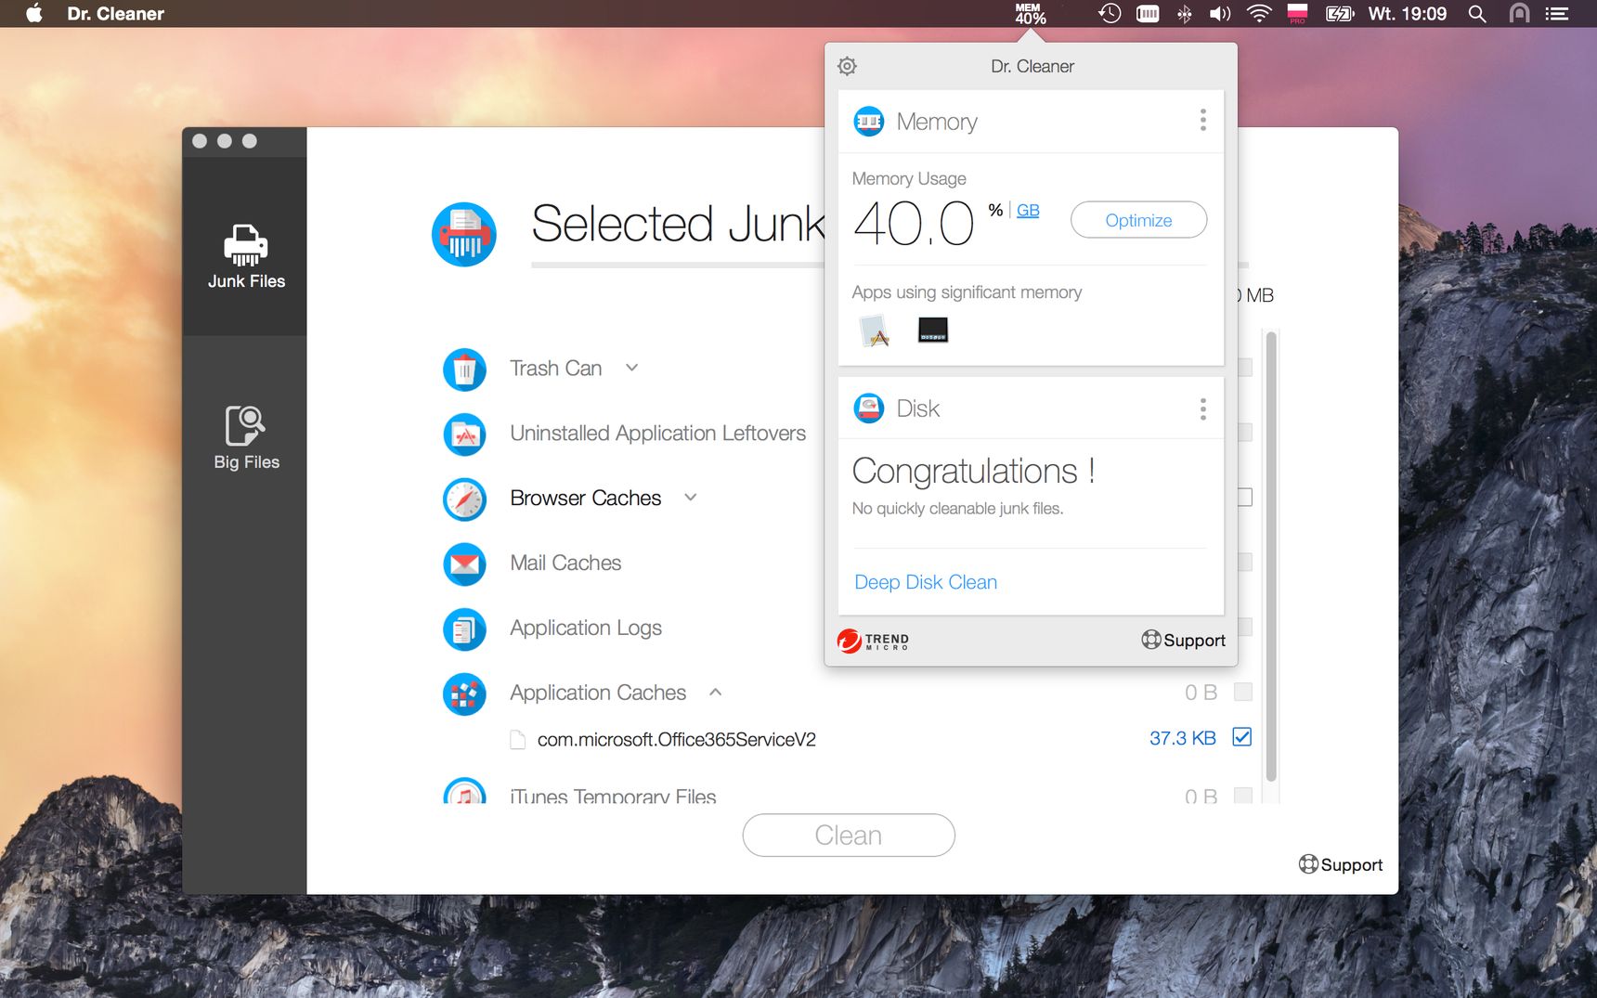Open Dr. Cleaner popup settings gear
1597x998 pixels.
[x=847, y=66]
